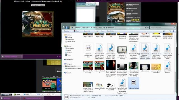Select the Cynthia Battle Theme MP3 file

coord(111,51)
